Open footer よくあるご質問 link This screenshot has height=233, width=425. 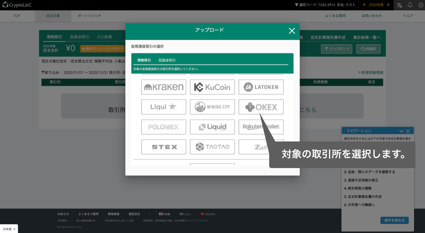click(88, 214)
